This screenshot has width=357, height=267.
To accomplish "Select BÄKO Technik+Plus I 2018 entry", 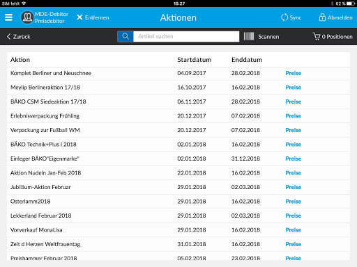I will tap(43, 145).
